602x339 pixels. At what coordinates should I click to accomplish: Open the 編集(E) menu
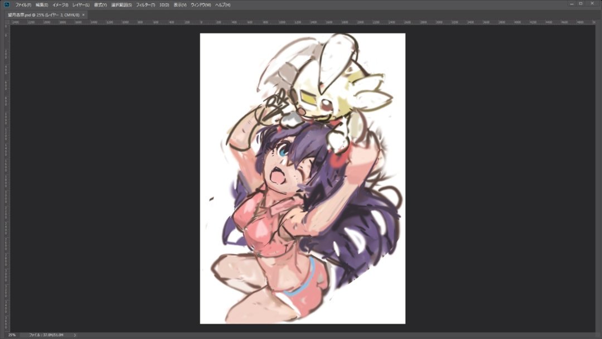[x=42, y=5]
